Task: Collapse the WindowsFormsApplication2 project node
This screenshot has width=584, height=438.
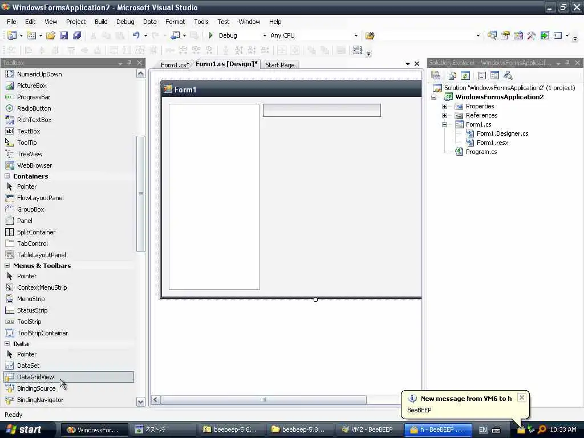Action: (x=433, y=97)
